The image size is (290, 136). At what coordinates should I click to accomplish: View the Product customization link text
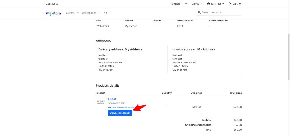click(x=123, y=108)
